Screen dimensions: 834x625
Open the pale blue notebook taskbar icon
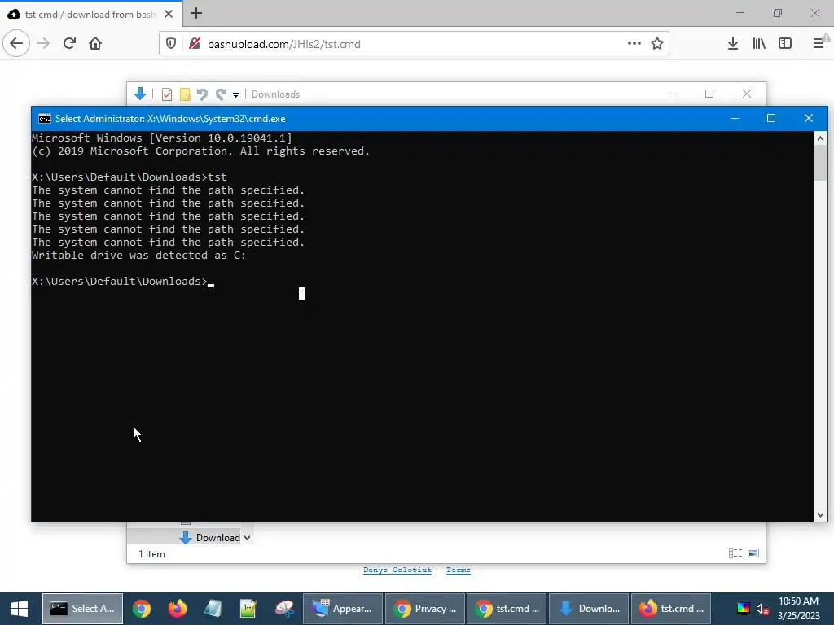213,609
